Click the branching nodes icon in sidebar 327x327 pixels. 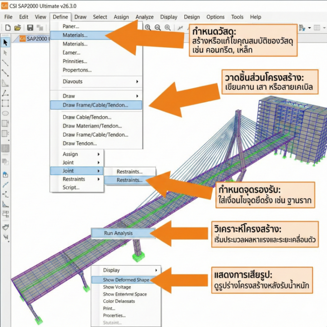[x=5, y=194]
